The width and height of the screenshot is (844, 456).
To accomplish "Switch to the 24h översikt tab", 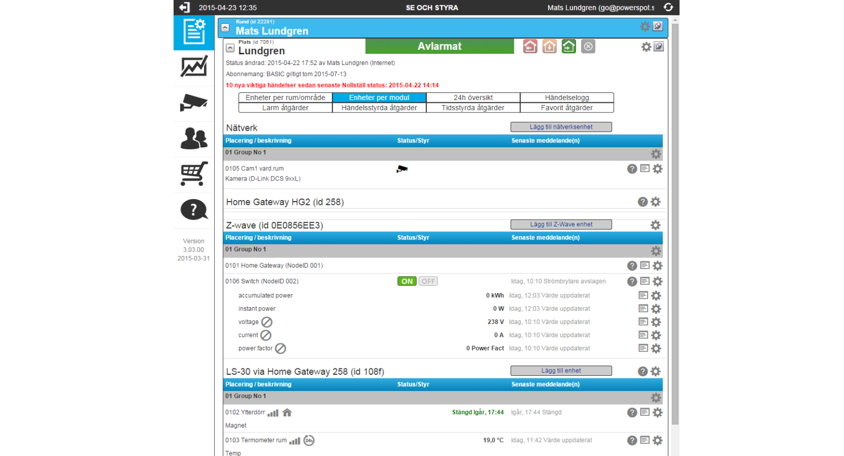I will (x=473, y=98).
